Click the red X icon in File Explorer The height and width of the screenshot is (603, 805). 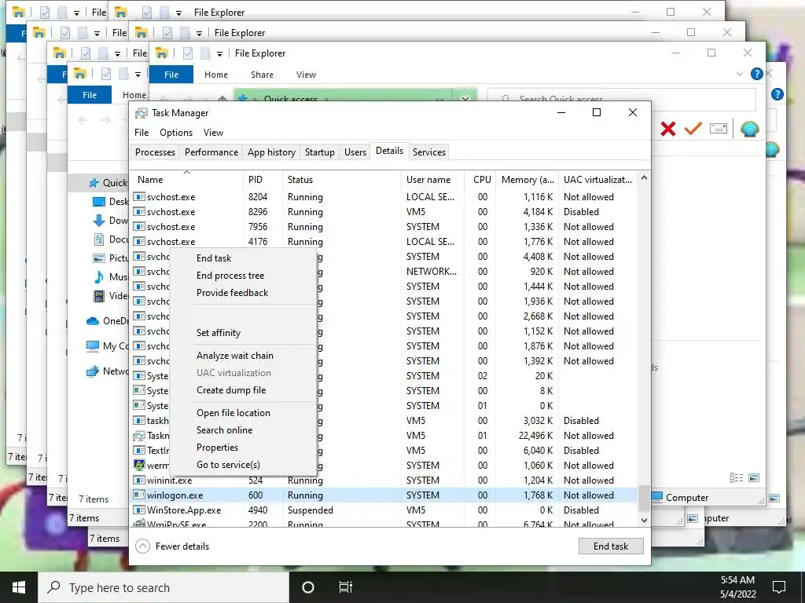(x=668, y=129)
